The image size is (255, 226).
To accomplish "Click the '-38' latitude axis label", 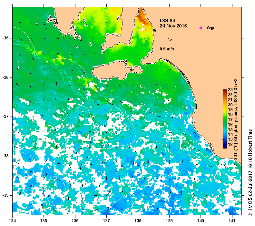I will click(x=5, y=156).
